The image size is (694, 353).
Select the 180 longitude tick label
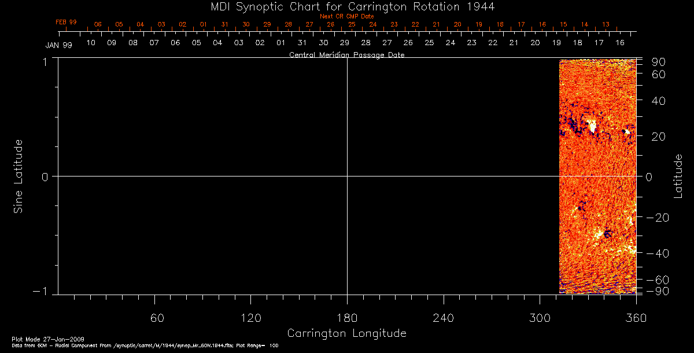(346, 317)
